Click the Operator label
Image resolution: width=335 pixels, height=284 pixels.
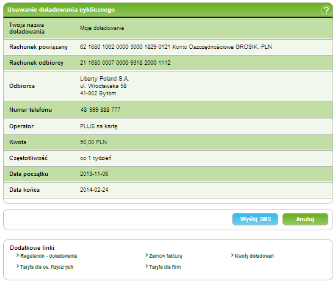point(21,126)
